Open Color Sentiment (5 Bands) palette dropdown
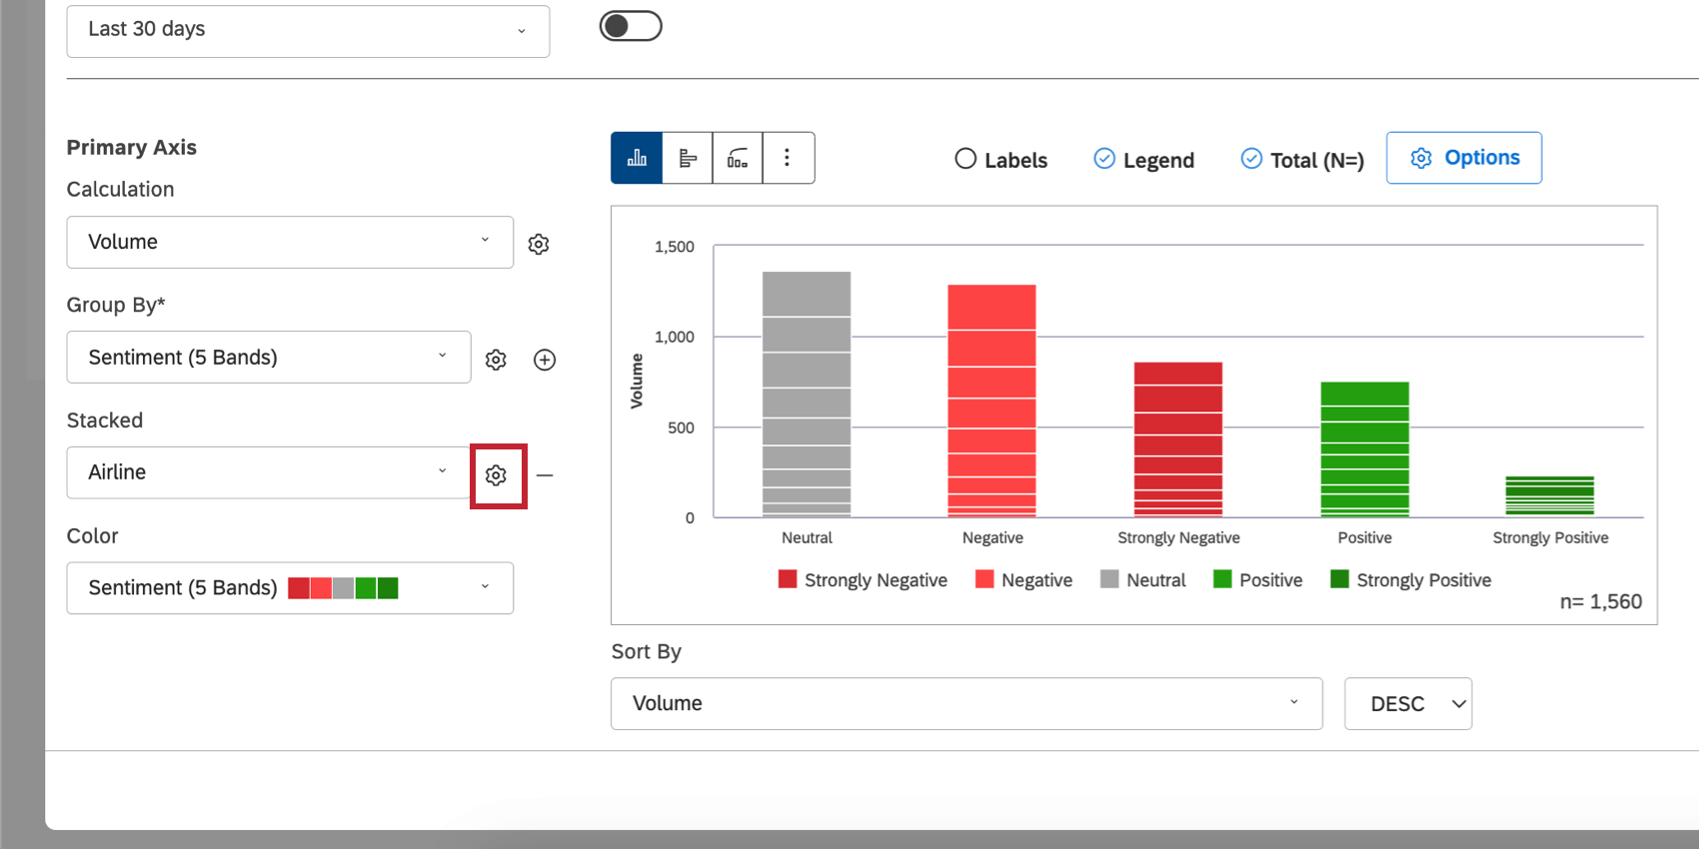This screenshot has width=1699, height=849. (x=290, y=588)
